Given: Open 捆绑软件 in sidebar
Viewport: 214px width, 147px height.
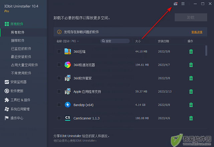Looking at the screenshot, I should 18,41.
